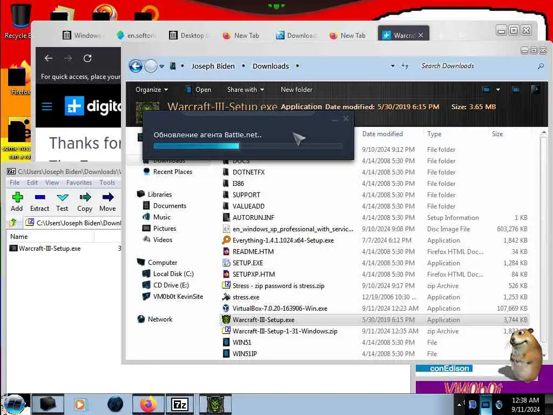553x415 pixels.
Task: Click Joseph Biden breadcrumb in address bar
Action: [x=213, y=66]
